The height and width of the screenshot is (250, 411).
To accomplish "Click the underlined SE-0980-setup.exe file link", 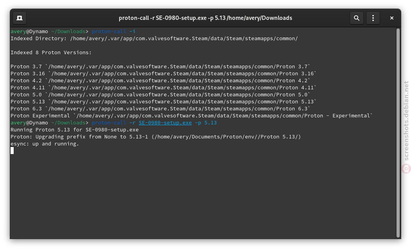I will (x=165, y=123).
